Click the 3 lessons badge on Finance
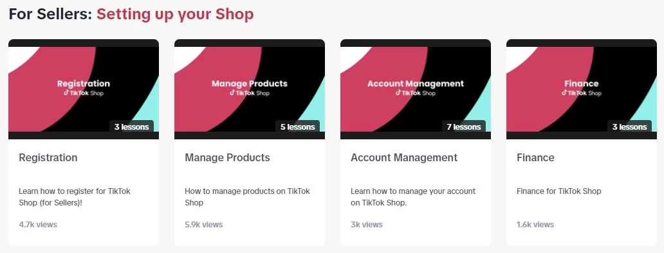The height and width of the screenshot is (253, 664). click(630, 126)
